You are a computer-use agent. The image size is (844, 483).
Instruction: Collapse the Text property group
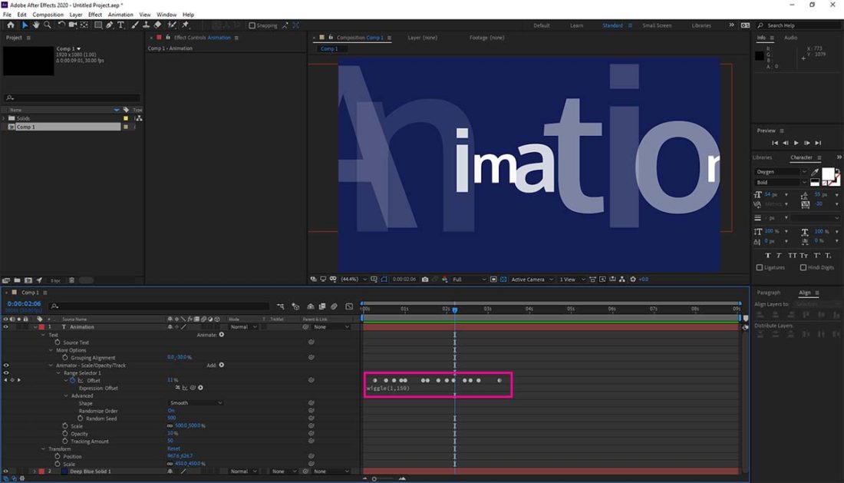[x=44, y=335]
